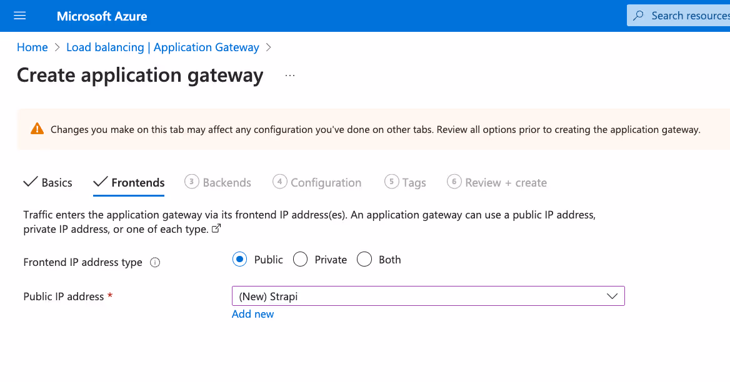Select the Both frontend IP option
The width and height of the screenshot is (730, 382).
(x=364, y=258)
